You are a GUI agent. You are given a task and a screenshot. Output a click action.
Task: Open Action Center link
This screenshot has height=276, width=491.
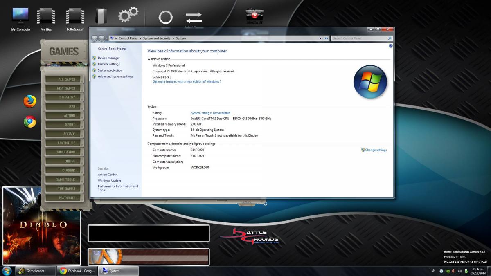[107, 175]
